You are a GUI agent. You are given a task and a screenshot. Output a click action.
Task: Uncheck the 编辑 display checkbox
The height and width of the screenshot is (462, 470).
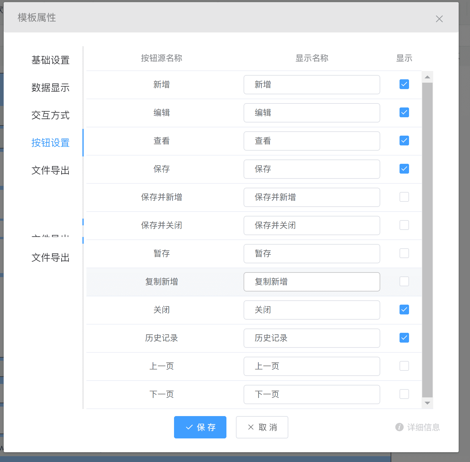404,112
